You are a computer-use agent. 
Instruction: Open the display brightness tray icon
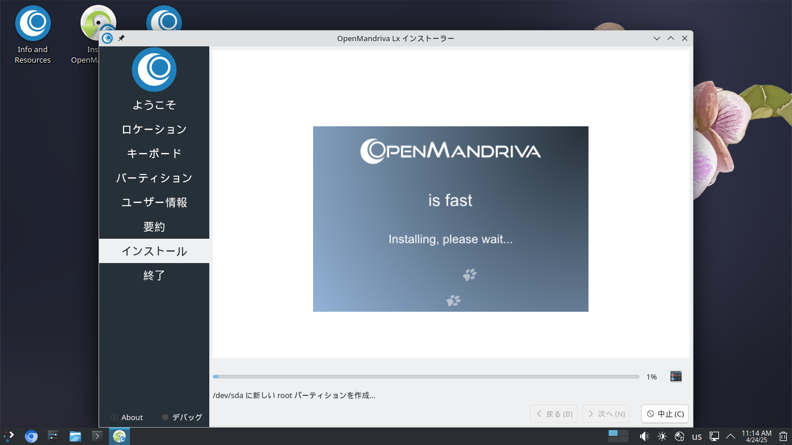pos(662,436)
